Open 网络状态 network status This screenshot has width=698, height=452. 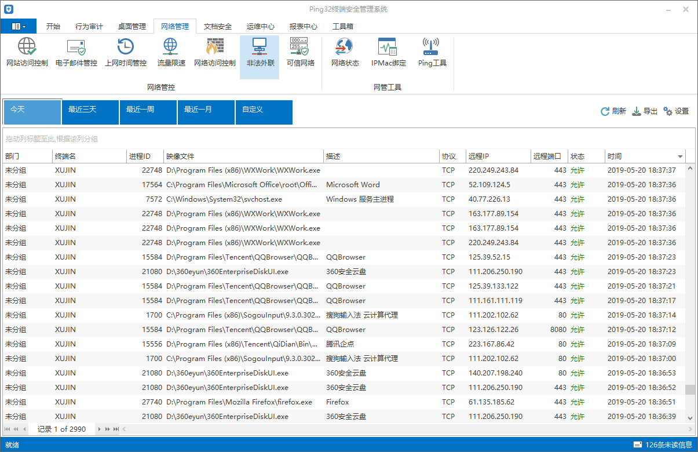(345, 53)
